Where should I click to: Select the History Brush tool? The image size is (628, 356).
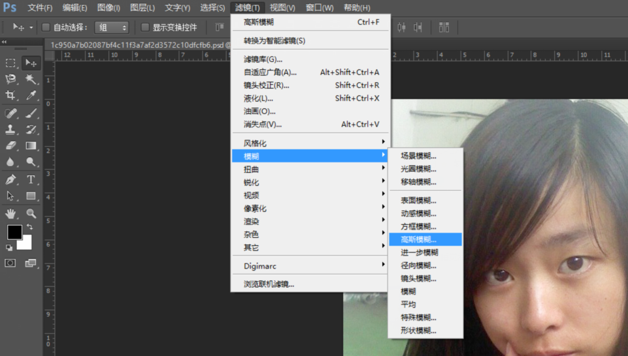[x=31, y=130]
